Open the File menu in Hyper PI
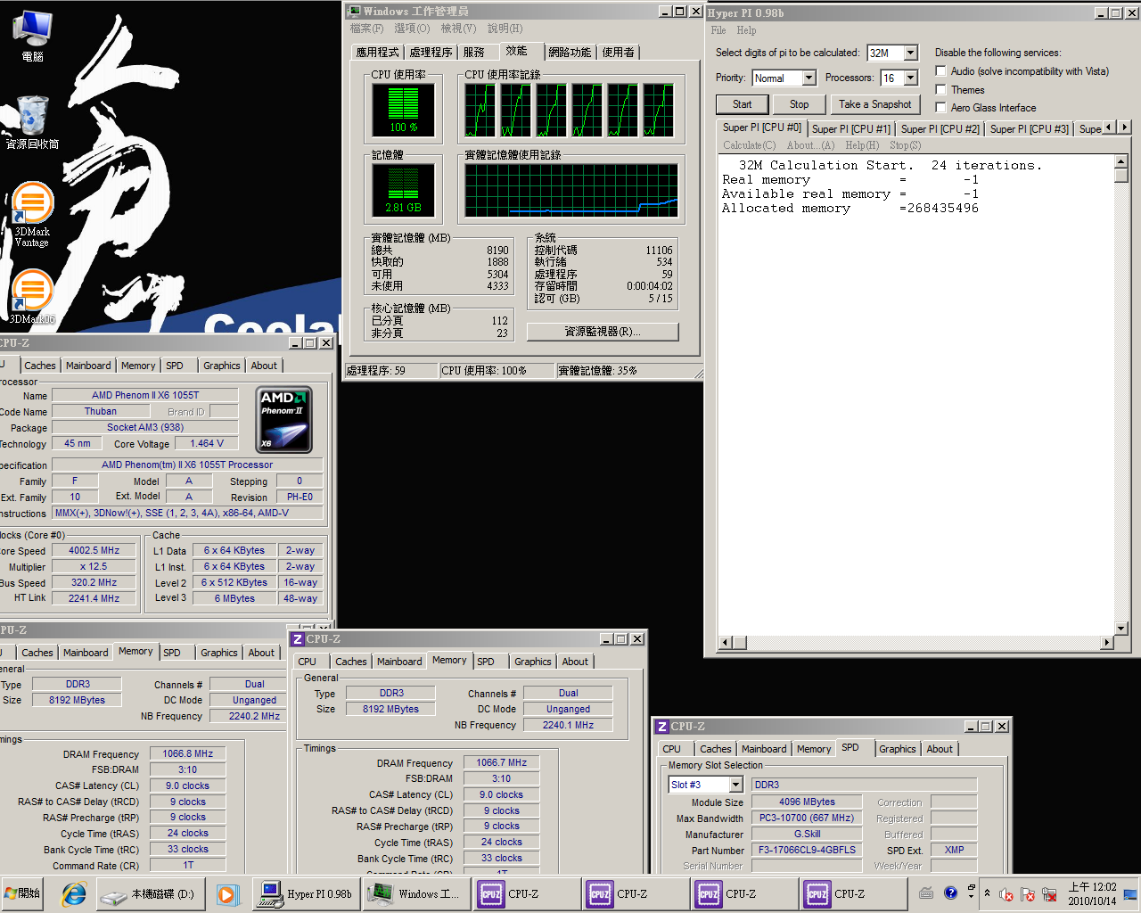The width and height of the screenshot is (1141, 913). click(718, 30)
